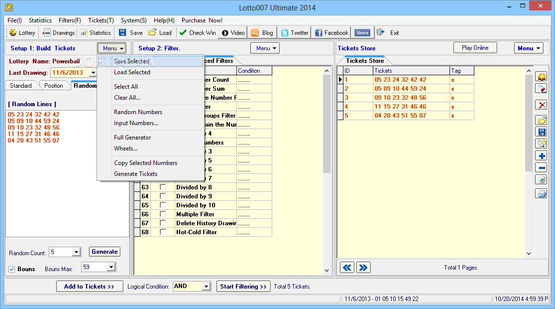
Task: Open the Blog toolbar icon
Action: pyautogui.click(x=255, y=32)
